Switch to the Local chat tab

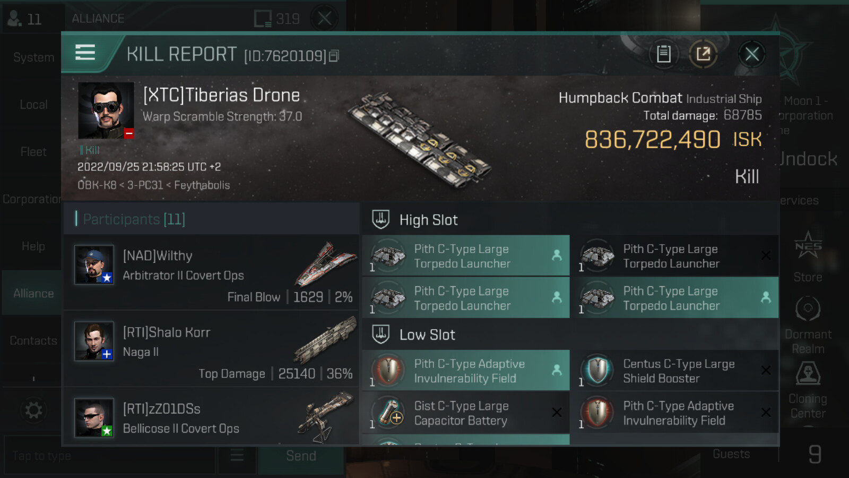(x=33, y=105)
